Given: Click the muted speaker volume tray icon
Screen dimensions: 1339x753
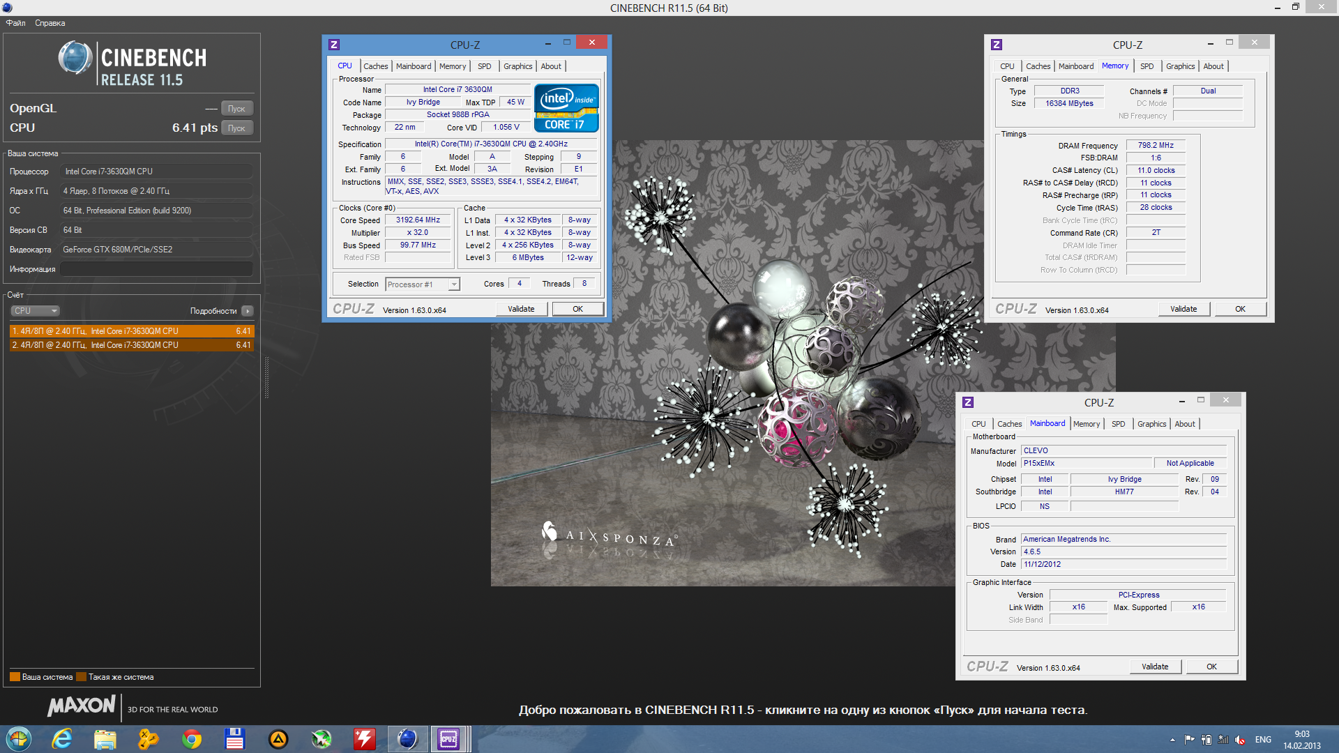Looking at the screenshot, I should click(x=1240, y=740).
